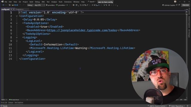Open the File menu

point(6,2)
